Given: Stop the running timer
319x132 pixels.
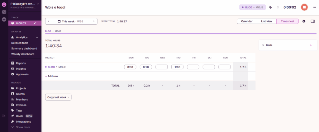Looking at the screenshot, I should coord(304,7).
